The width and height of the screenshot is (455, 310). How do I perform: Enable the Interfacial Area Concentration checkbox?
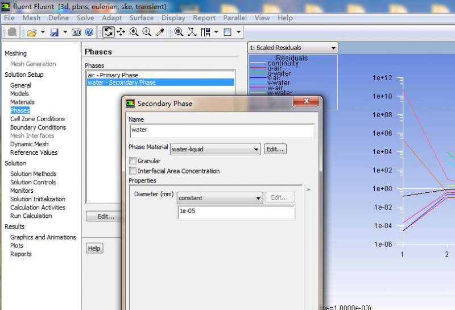click(x=133, y=171)
